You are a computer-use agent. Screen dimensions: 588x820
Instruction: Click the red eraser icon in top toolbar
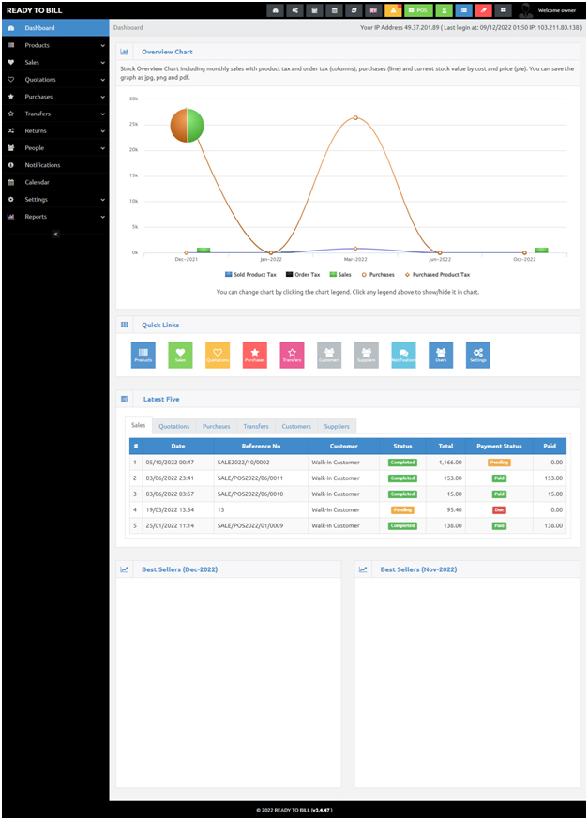coord(484,10)
